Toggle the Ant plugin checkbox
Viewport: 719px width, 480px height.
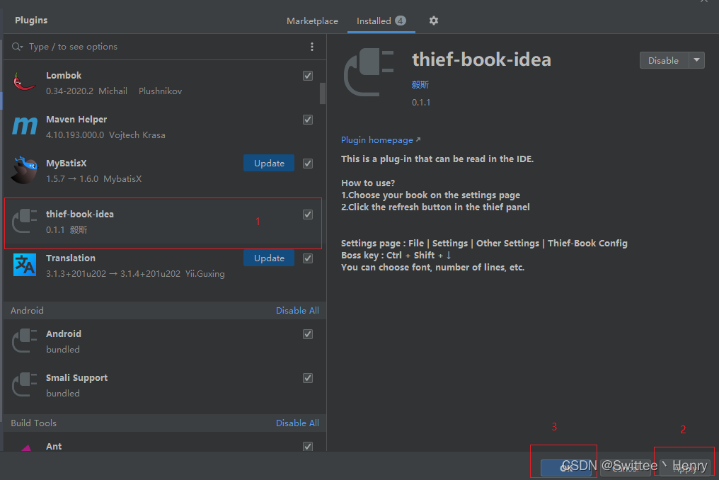[x=308, y=446]
